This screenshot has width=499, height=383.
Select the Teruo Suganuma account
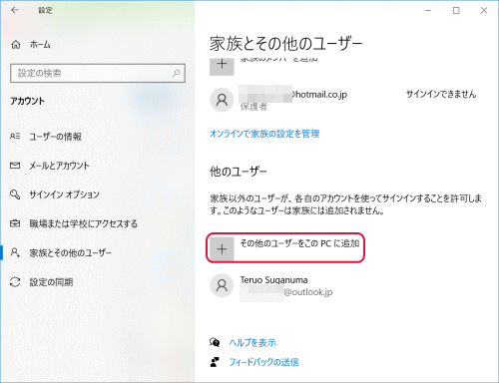click(271, 286)
